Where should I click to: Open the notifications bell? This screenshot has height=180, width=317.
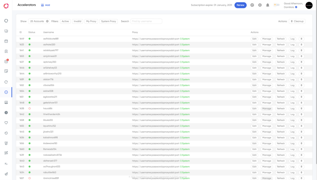(267, 5)
